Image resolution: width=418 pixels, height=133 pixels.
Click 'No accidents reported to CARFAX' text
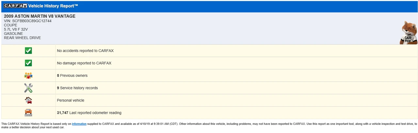[x=85, y=51]
